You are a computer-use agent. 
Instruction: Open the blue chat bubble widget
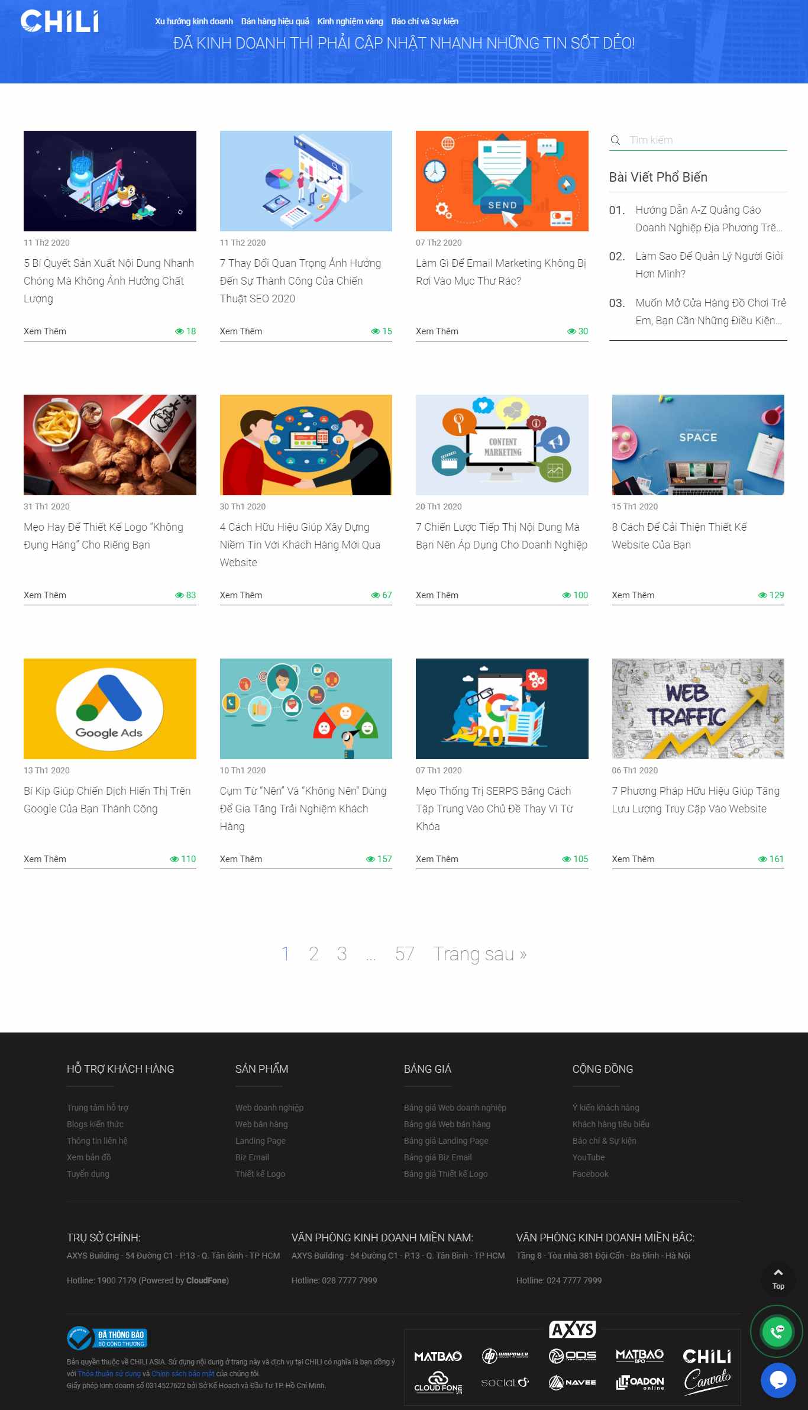pos(778,1380)
